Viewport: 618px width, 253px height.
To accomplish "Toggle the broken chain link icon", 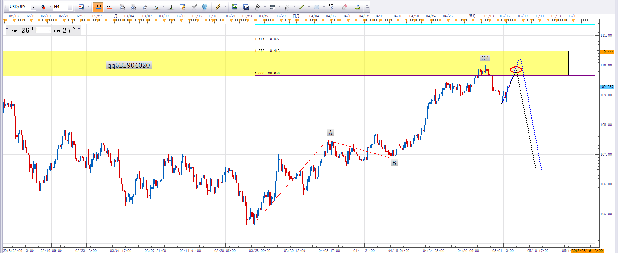I will coord(43,7).
